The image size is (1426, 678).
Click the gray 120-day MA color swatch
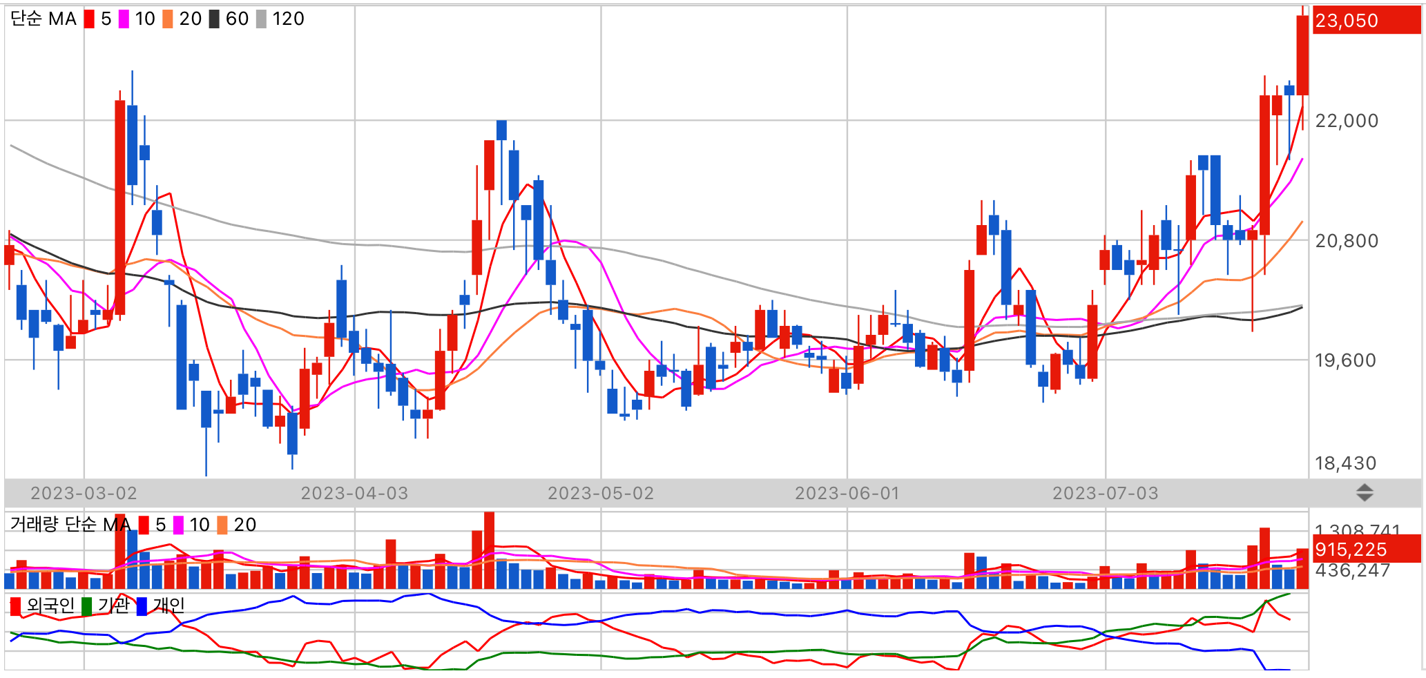pyautogui.click(x=261, y=19)
